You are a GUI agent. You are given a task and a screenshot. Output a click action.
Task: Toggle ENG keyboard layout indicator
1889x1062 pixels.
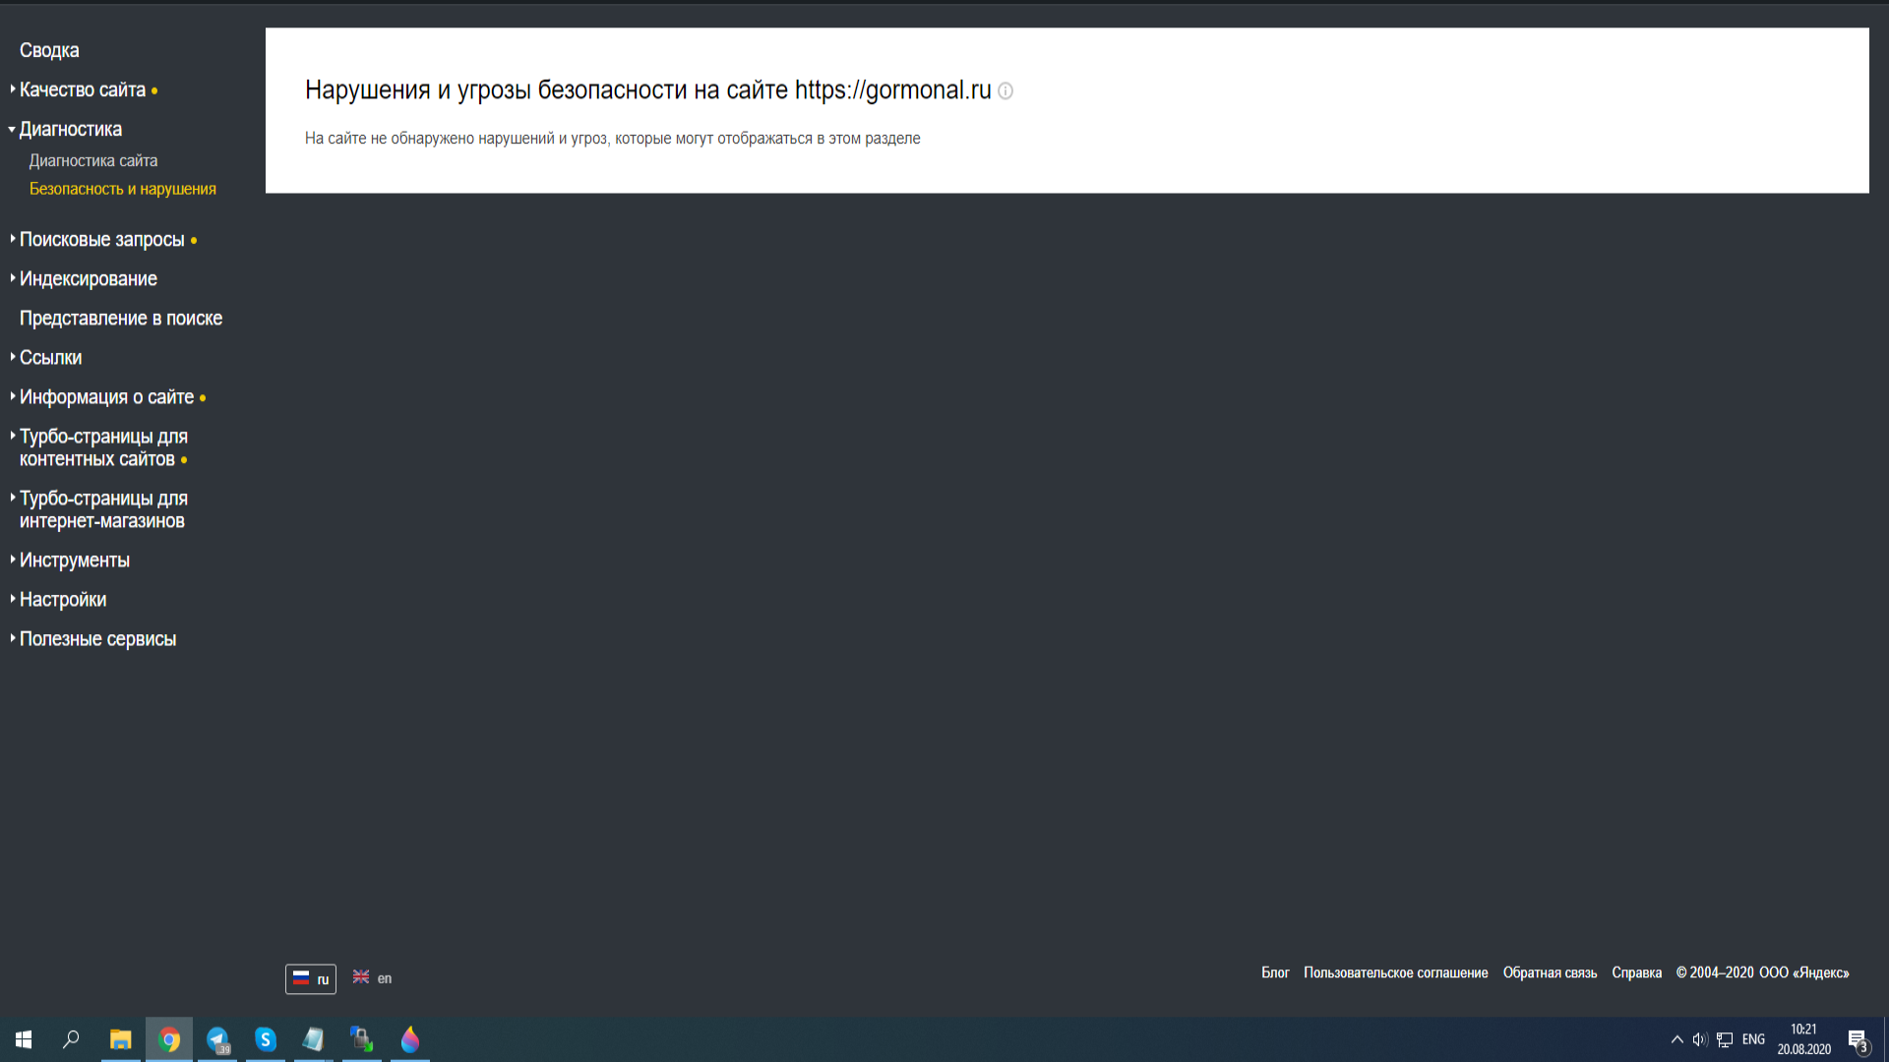[x=1753, y=1039]
